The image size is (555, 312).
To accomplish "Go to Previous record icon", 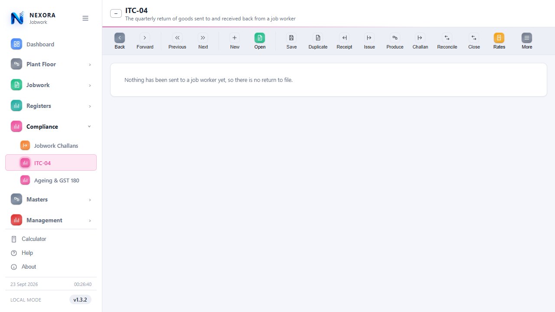I will tap(177, 38).
